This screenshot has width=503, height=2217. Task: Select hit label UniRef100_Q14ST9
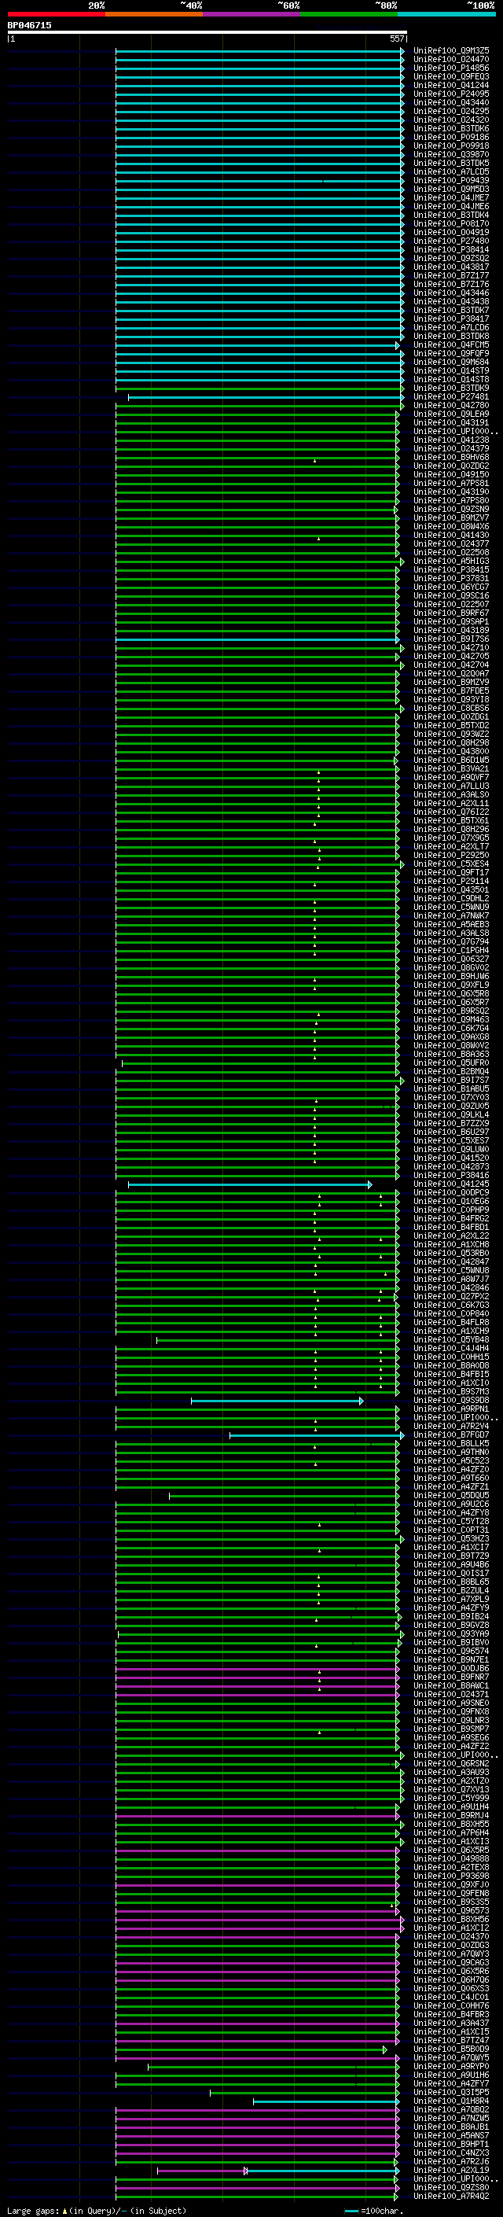pyautogui.click(x=451, y=370)
